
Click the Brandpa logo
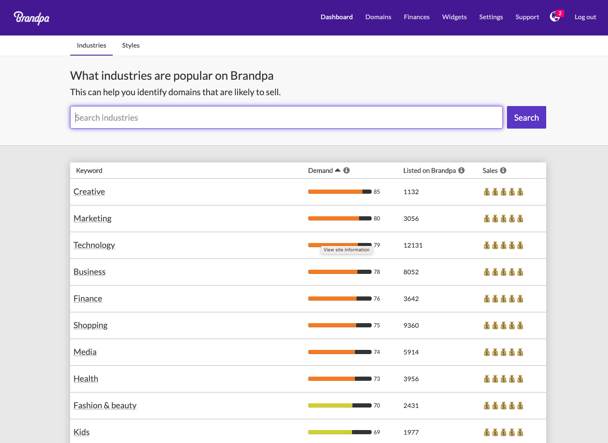[x=32, y=18]
